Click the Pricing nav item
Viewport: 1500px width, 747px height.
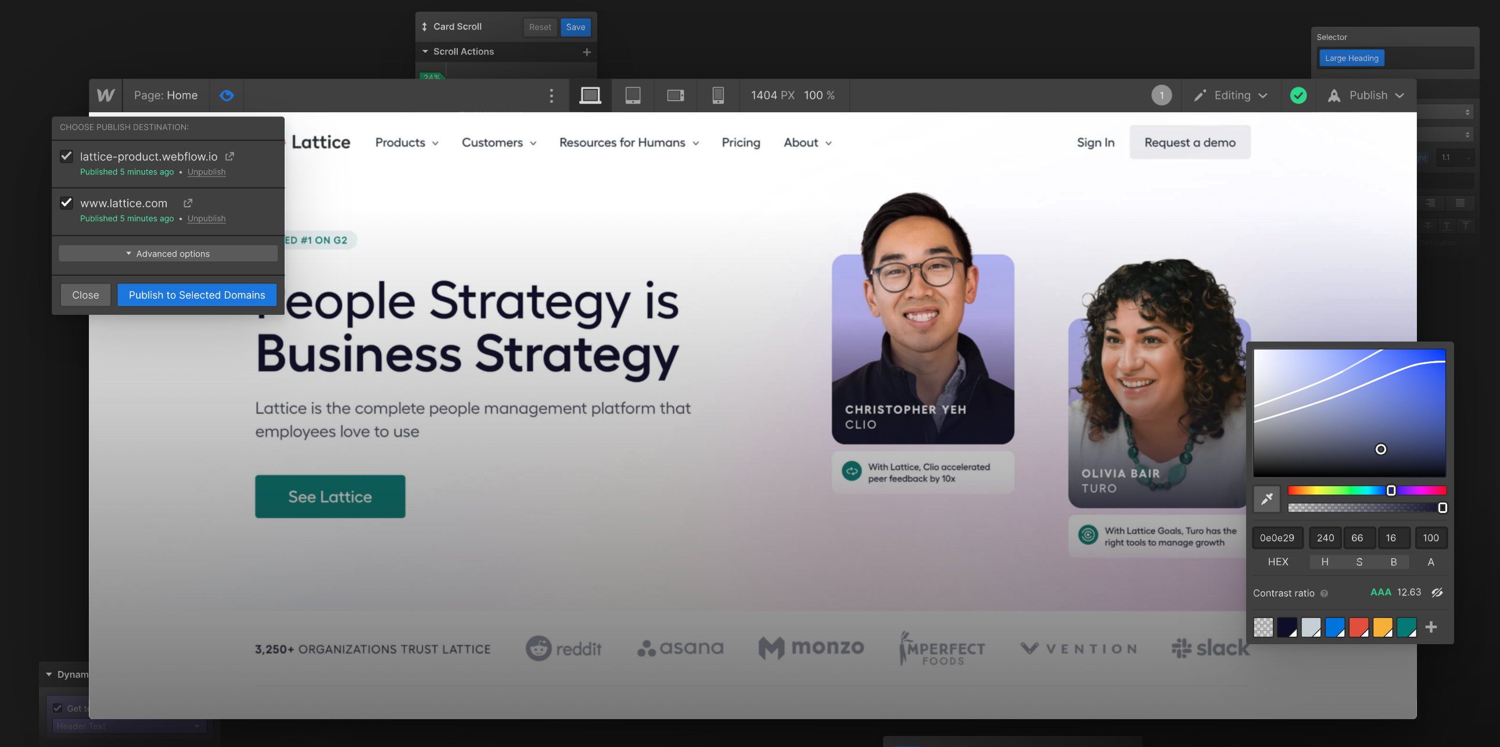pyautogui.click(x=741, y=143)
